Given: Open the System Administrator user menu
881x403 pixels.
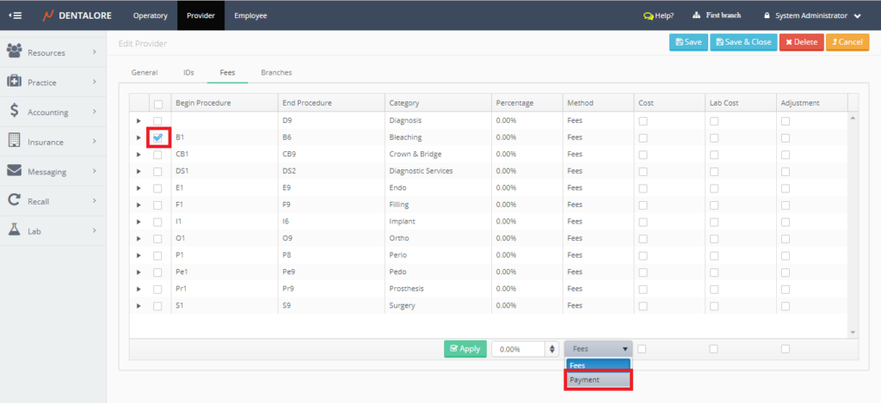Looking at the screenshot, I should pos(812,15).
